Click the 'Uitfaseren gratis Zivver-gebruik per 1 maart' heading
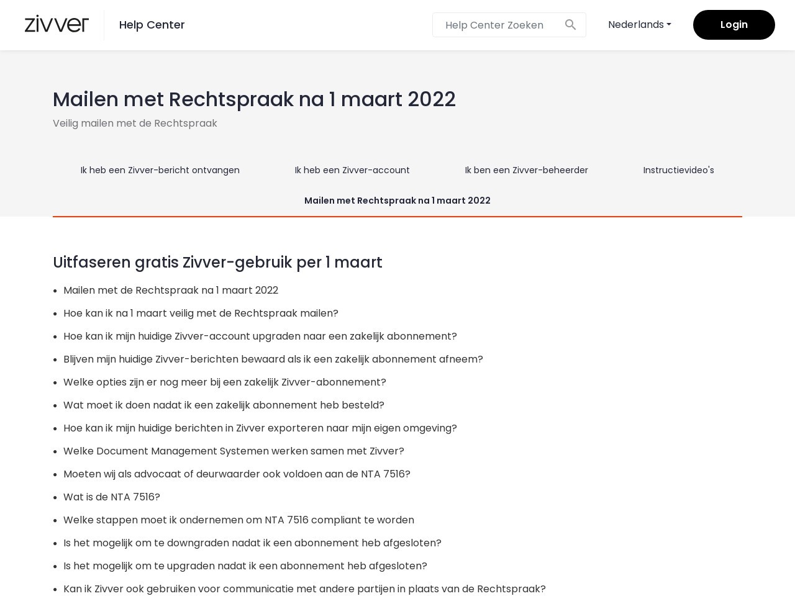Viewport: 795px width, 596px height. (217, 263)
